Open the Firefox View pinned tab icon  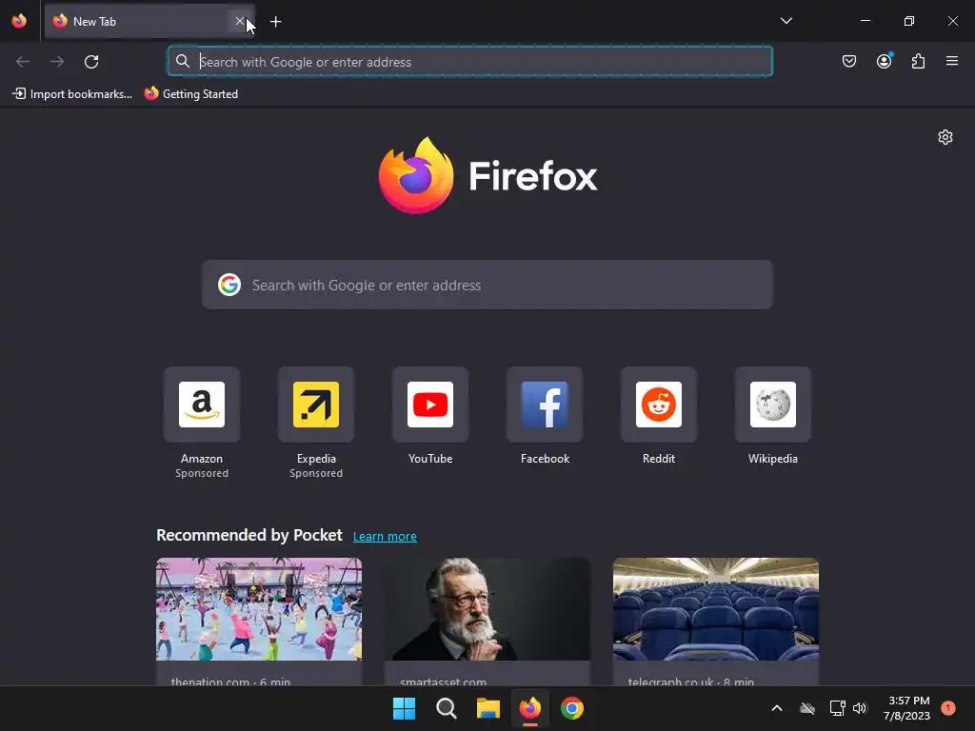tap(19, 21)
